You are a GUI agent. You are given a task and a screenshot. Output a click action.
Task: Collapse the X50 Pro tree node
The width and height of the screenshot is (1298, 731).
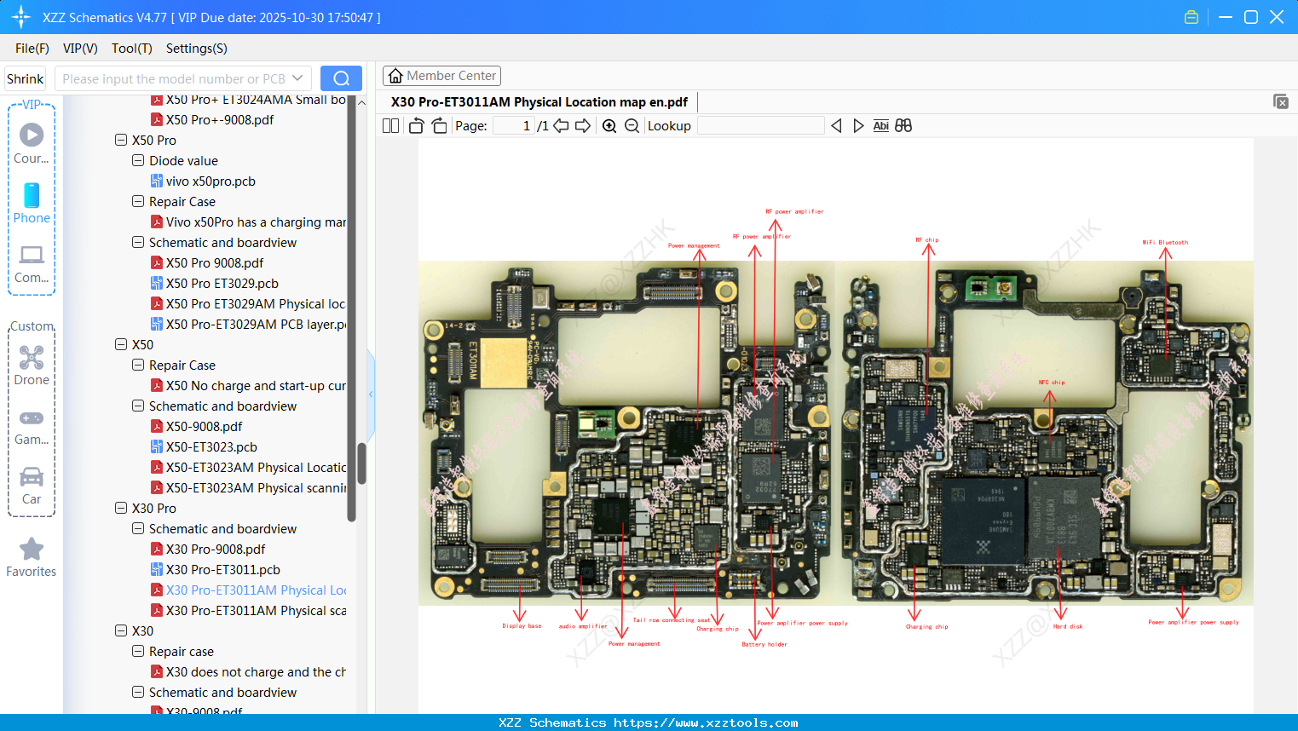[x=121, y=140]
